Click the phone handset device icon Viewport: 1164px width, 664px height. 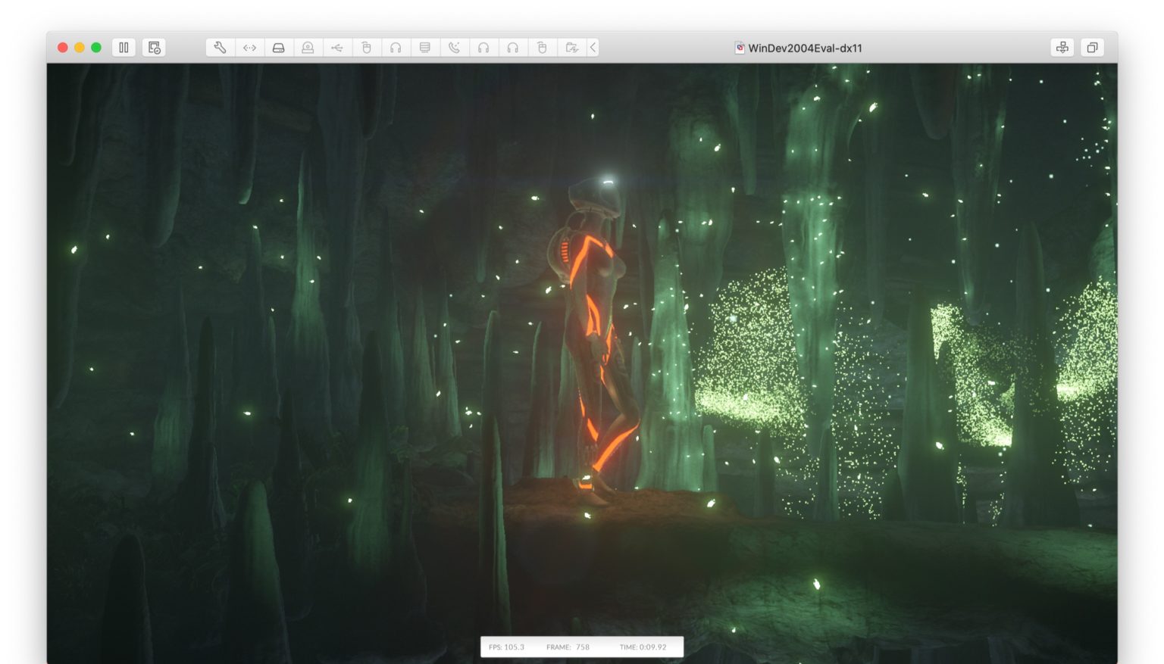tap(454, 48)
